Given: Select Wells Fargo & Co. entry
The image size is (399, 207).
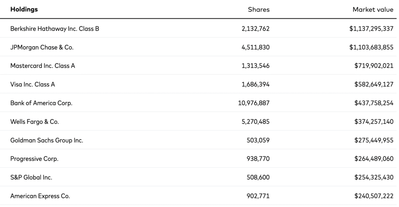Looking at the screenshot, I should [35, 122].
